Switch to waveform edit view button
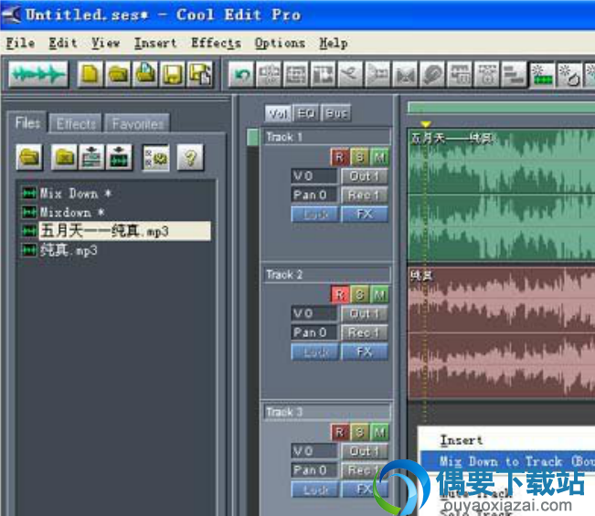The image size is (595, 516). coord(38,74)
